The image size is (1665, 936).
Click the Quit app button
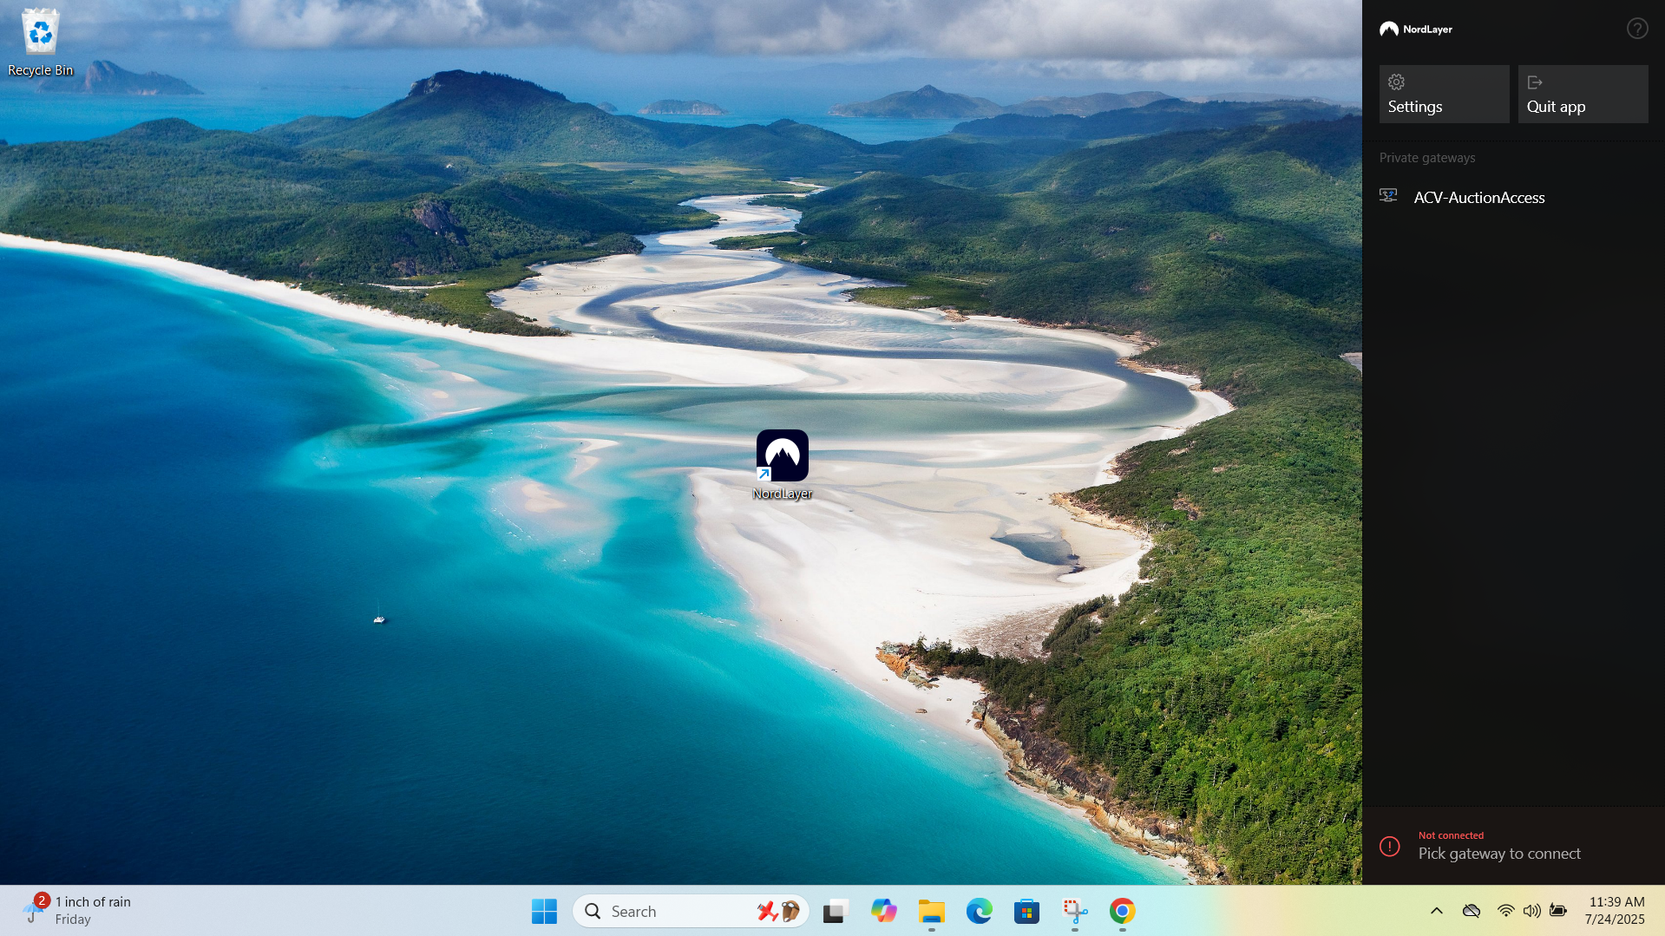click(x=1582, y=94)
